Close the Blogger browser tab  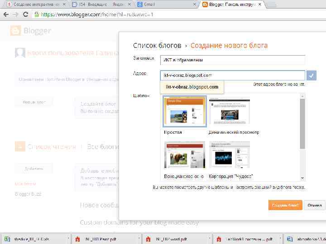pos(260,5)
